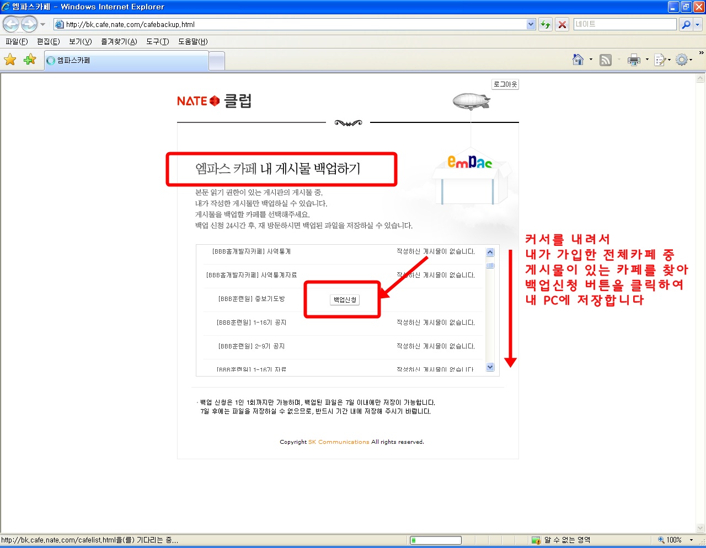Click the 엠파스 카페 내 게시물 백업하기 heading

pyautogui.click(x=278, y=169)
